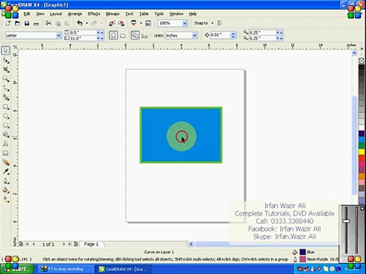The image size is (366, 274).
Task: Select the Zoom tool magnifier
Action: 6,78
